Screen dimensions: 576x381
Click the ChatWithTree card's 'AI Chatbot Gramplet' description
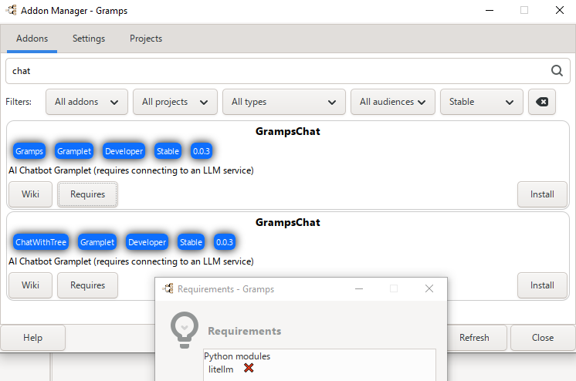(131, 261)
